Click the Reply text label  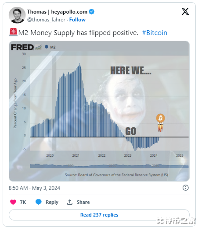click(52, 202)
